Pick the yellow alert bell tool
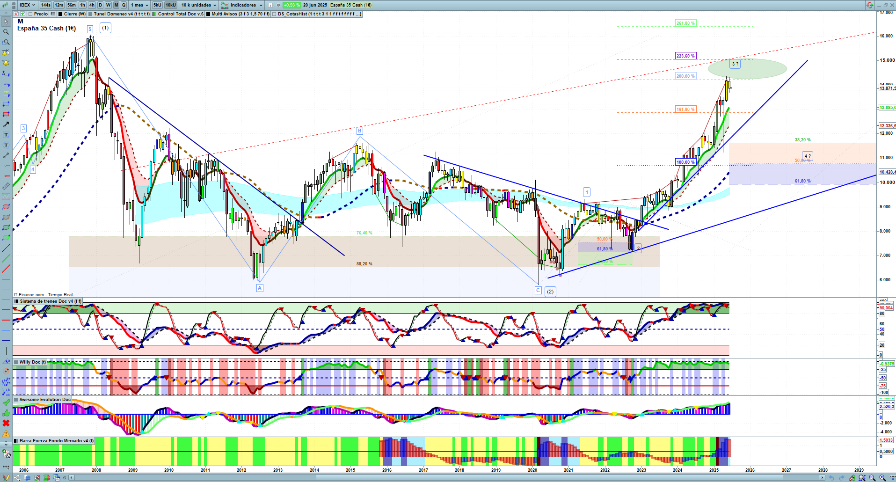The image size is (896, 482). [6, 63]
